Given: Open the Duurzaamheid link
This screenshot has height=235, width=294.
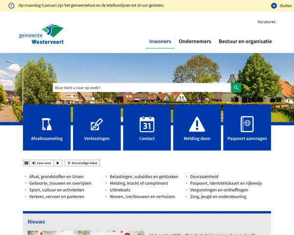Looking at the screenshot, I should 204,177.
